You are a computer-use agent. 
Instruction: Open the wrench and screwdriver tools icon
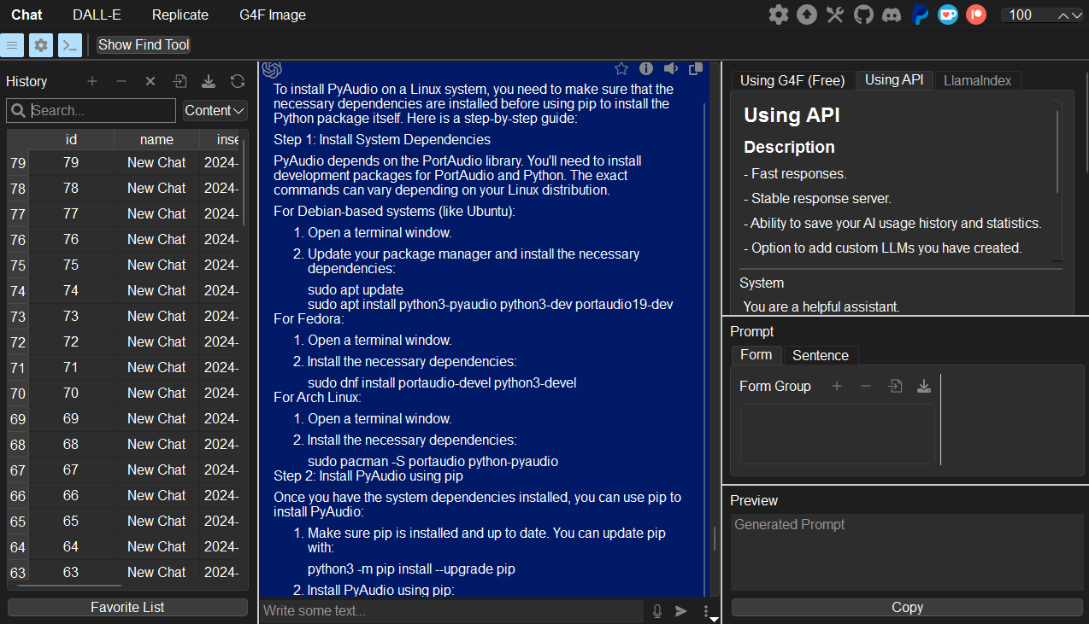coord(835,15)
